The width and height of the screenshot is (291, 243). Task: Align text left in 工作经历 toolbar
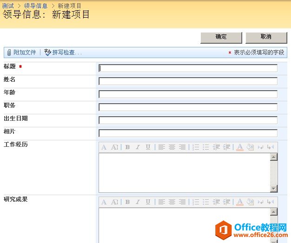click(x=162, y=147)
